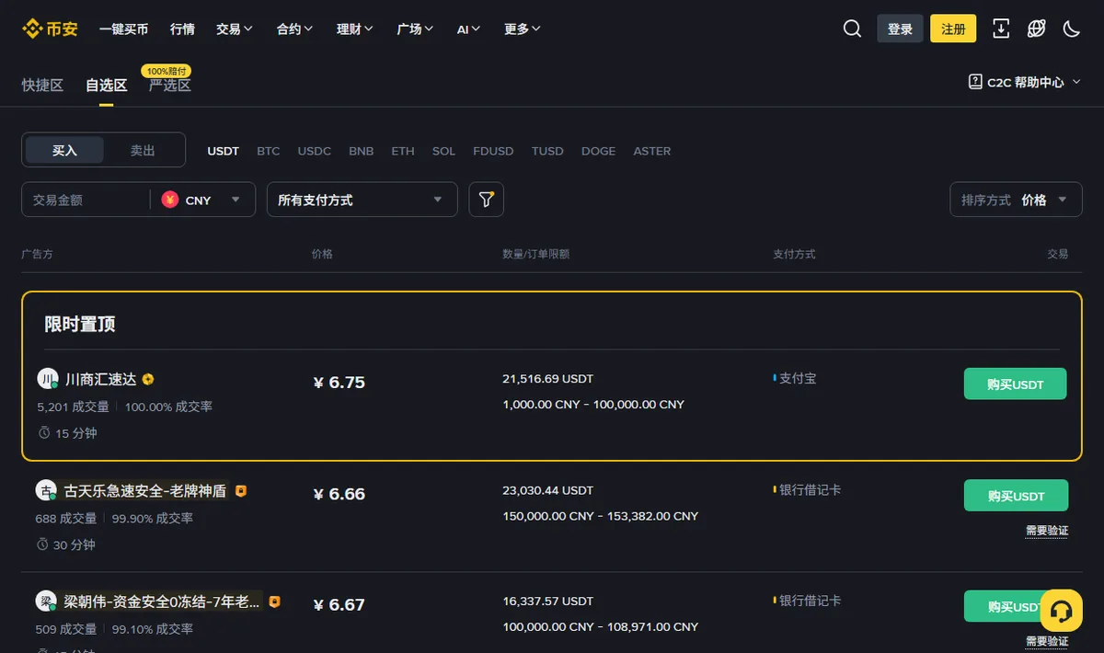Buy USDT from 古天乐急速安全-老牌神盾

coord(1016,495)
